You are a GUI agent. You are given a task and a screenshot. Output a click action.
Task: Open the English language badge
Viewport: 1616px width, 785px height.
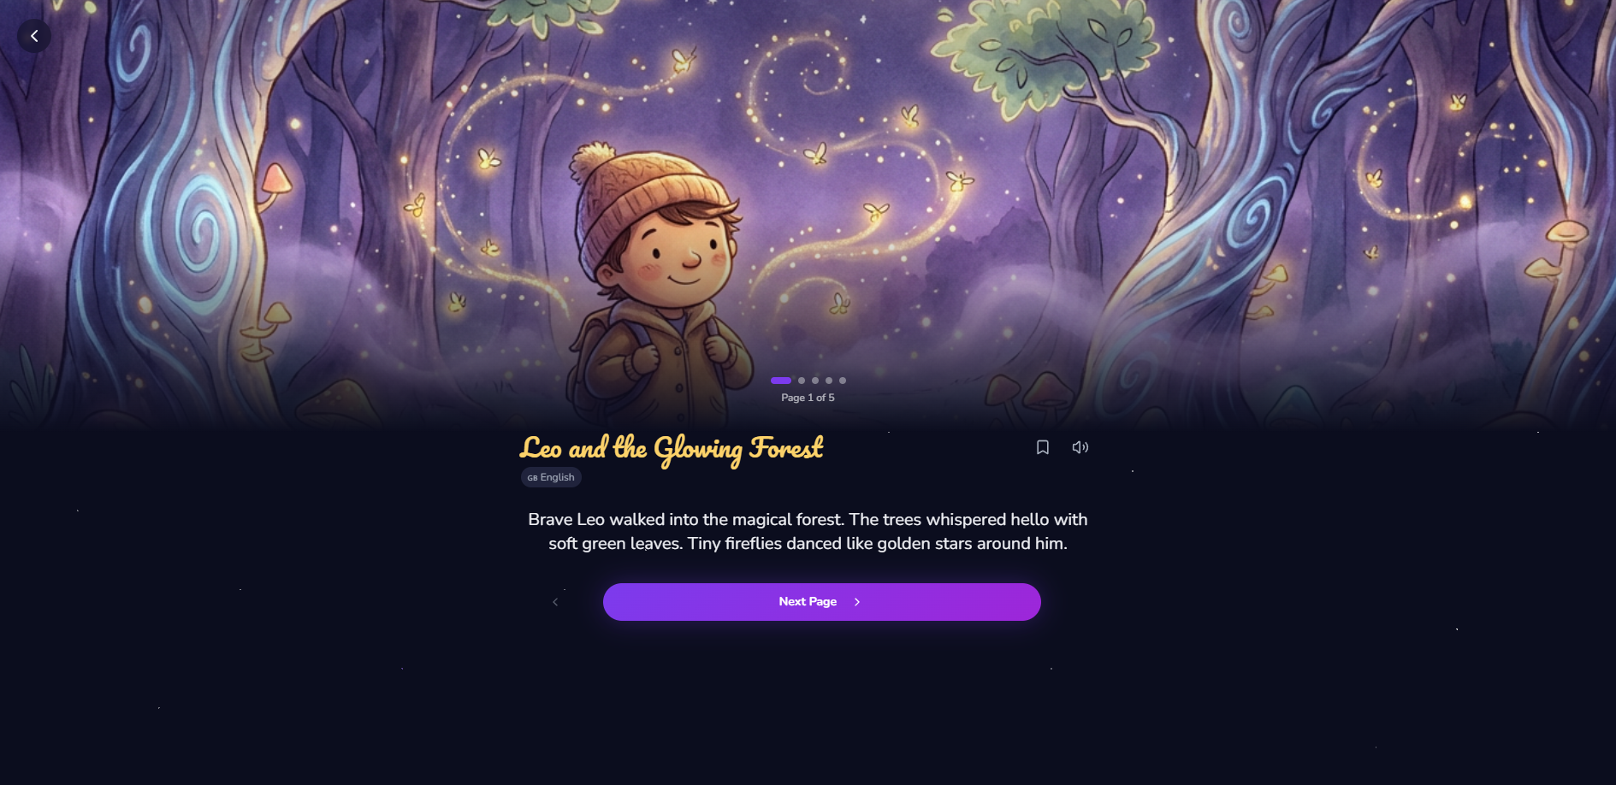(551, 477)
